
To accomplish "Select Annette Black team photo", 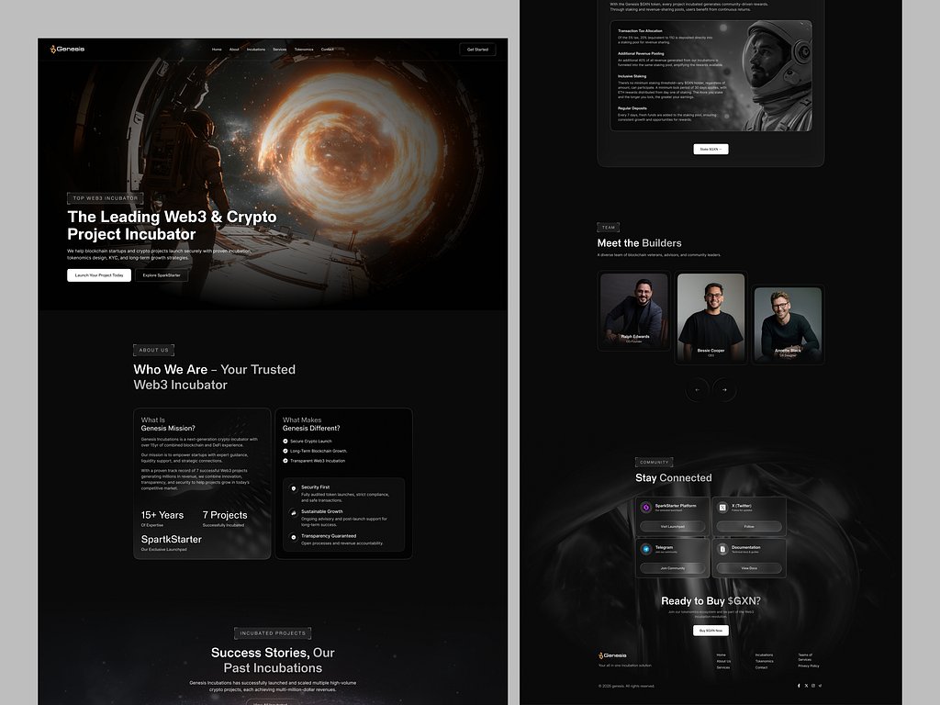I will [788, 324].
